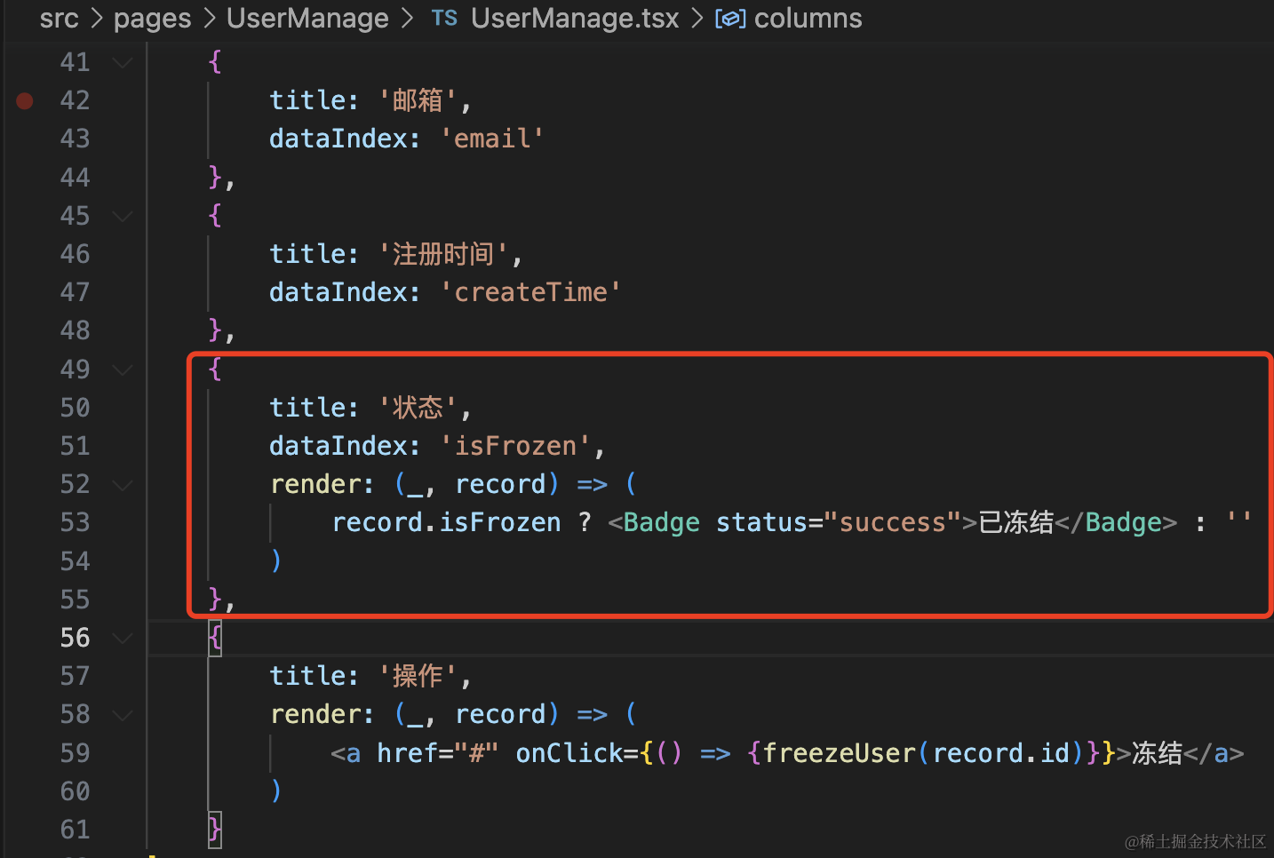
Task: Collapse the code block at line 41
Action: click(x=123, y=62)
